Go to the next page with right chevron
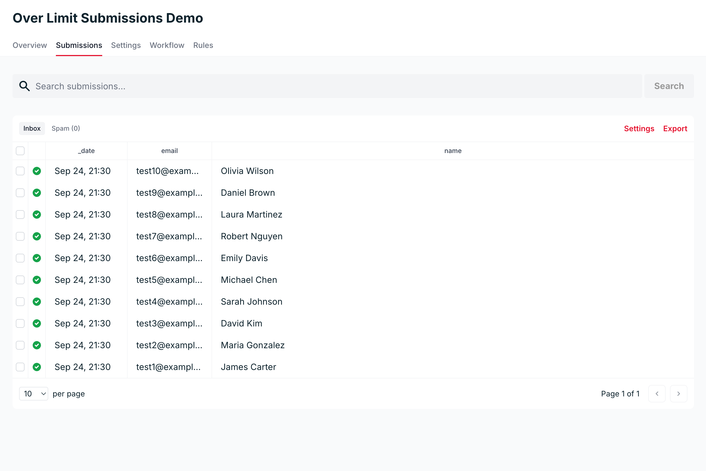Screen dimensions: 706x471 pos(679,393)
